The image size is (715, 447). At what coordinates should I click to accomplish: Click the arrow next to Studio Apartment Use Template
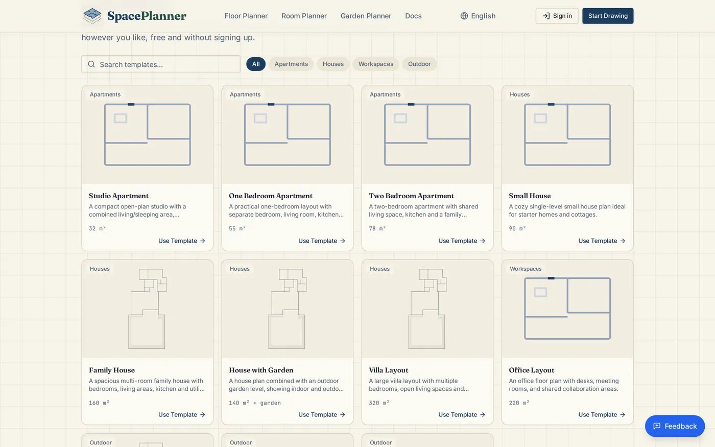pos(203,241)
